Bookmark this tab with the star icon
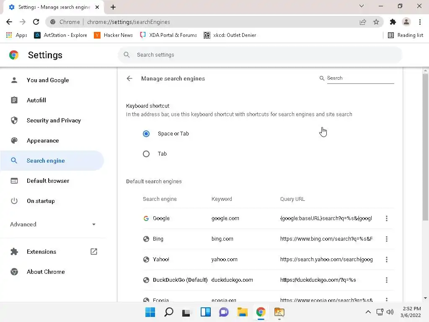 pyautogui.click(x=376, y=22)
